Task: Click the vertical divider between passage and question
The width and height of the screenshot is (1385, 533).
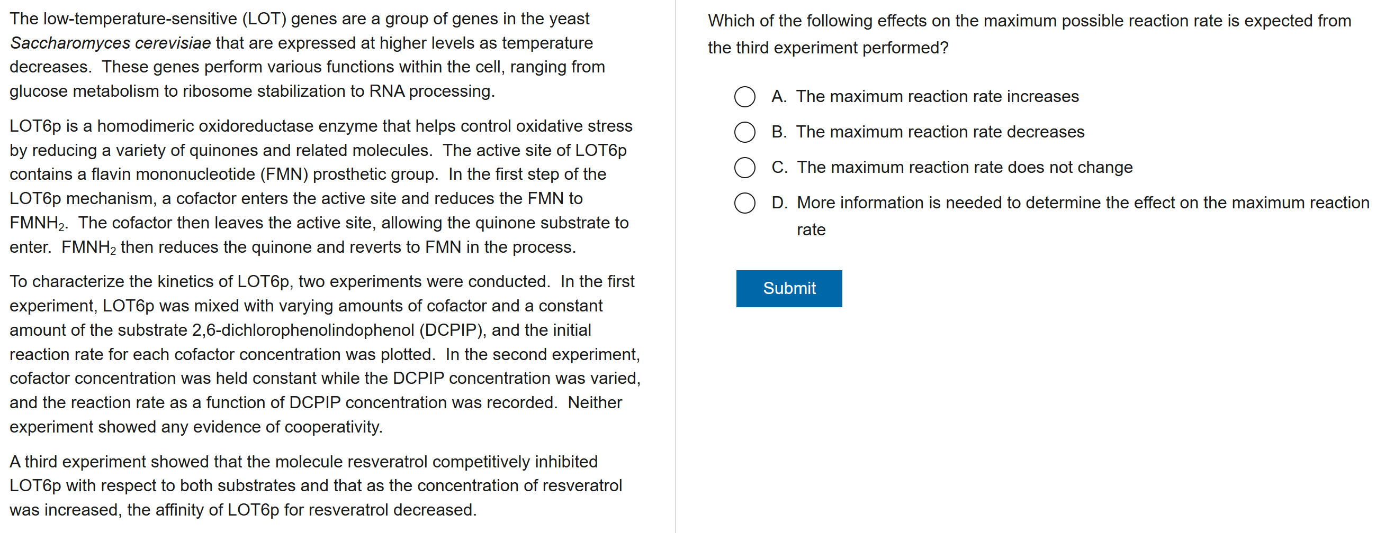Action: [676, 266]
